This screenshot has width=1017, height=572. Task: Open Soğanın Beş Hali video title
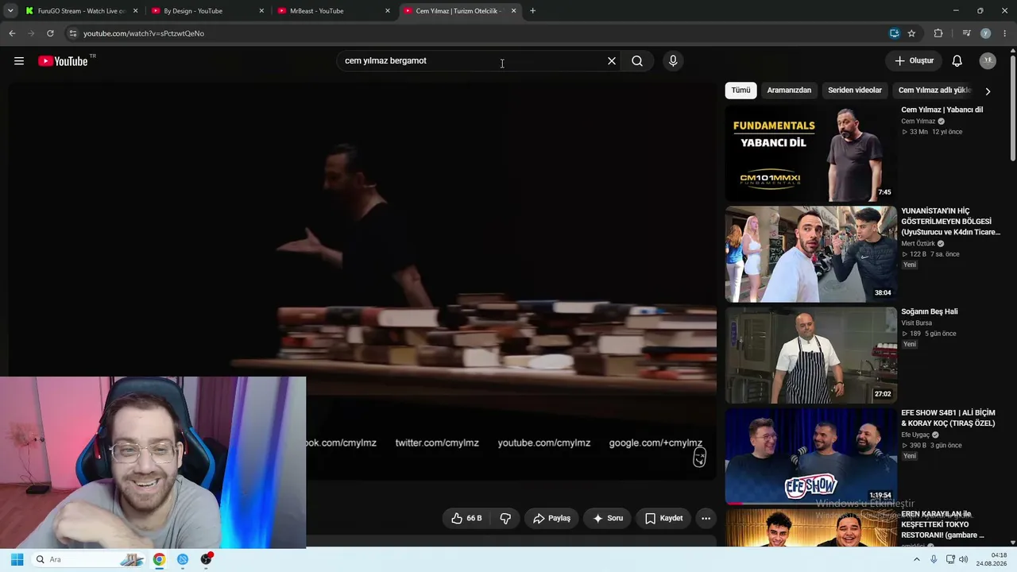pyautogui.click(x=929, y=311)
